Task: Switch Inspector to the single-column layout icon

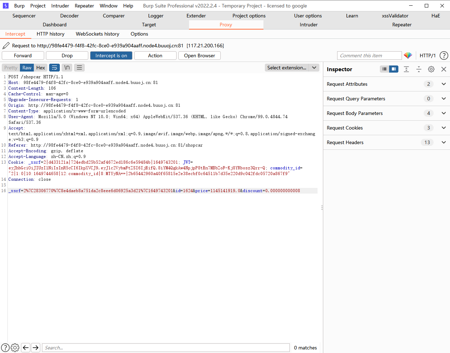Action: [384, 69]
